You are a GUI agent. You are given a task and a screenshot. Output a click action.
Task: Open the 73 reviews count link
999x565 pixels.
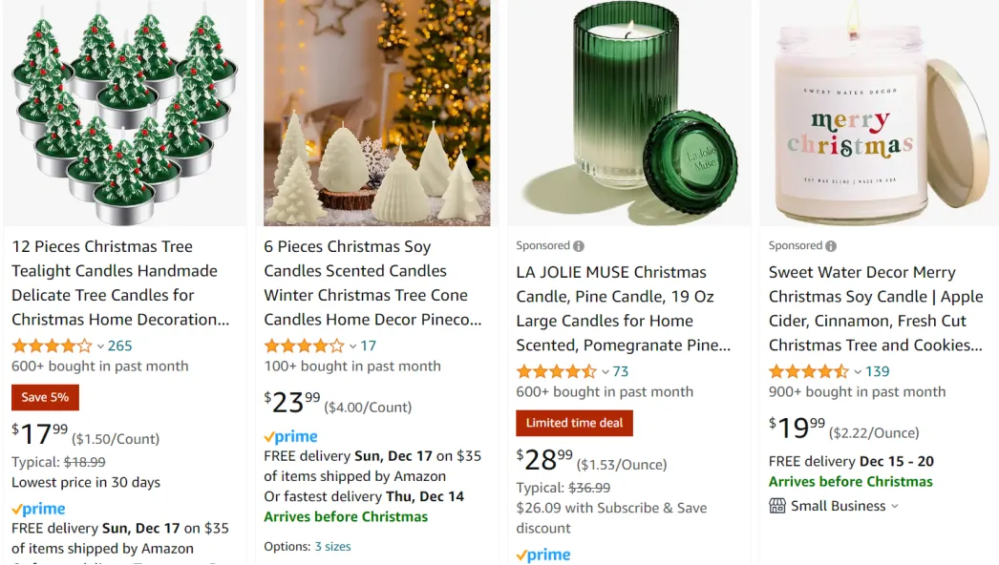(x=621, y=371)
